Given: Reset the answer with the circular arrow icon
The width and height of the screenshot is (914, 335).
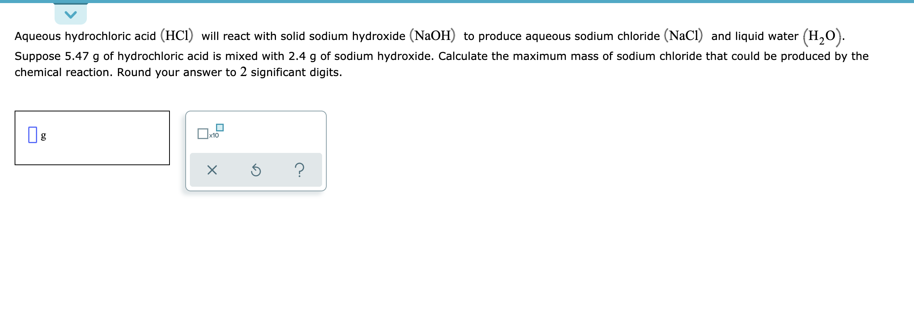Looking at the screenshot, I should pos(256,170).
